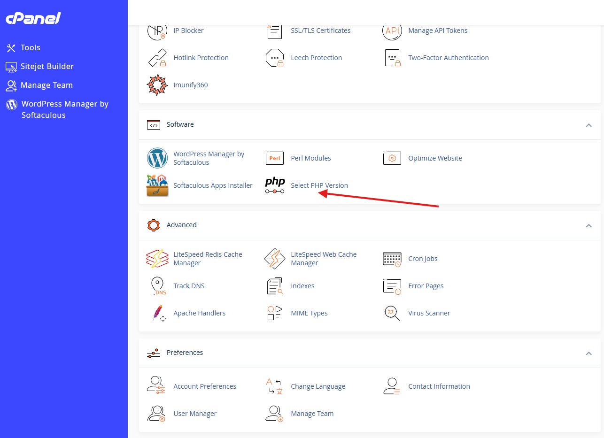Click the Software section header title
Viewport: 604px width, 438px height.
tap(180, 124)
